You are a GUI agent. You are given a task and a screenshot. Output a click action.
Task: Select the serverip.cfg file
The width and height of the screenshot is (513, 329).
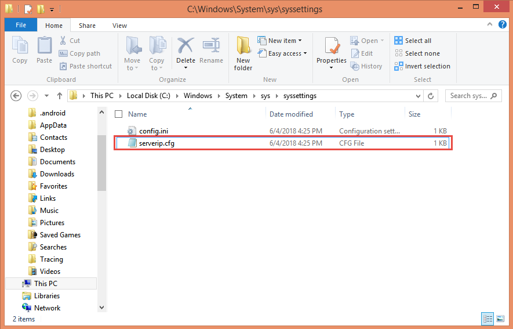click(283, 143)
